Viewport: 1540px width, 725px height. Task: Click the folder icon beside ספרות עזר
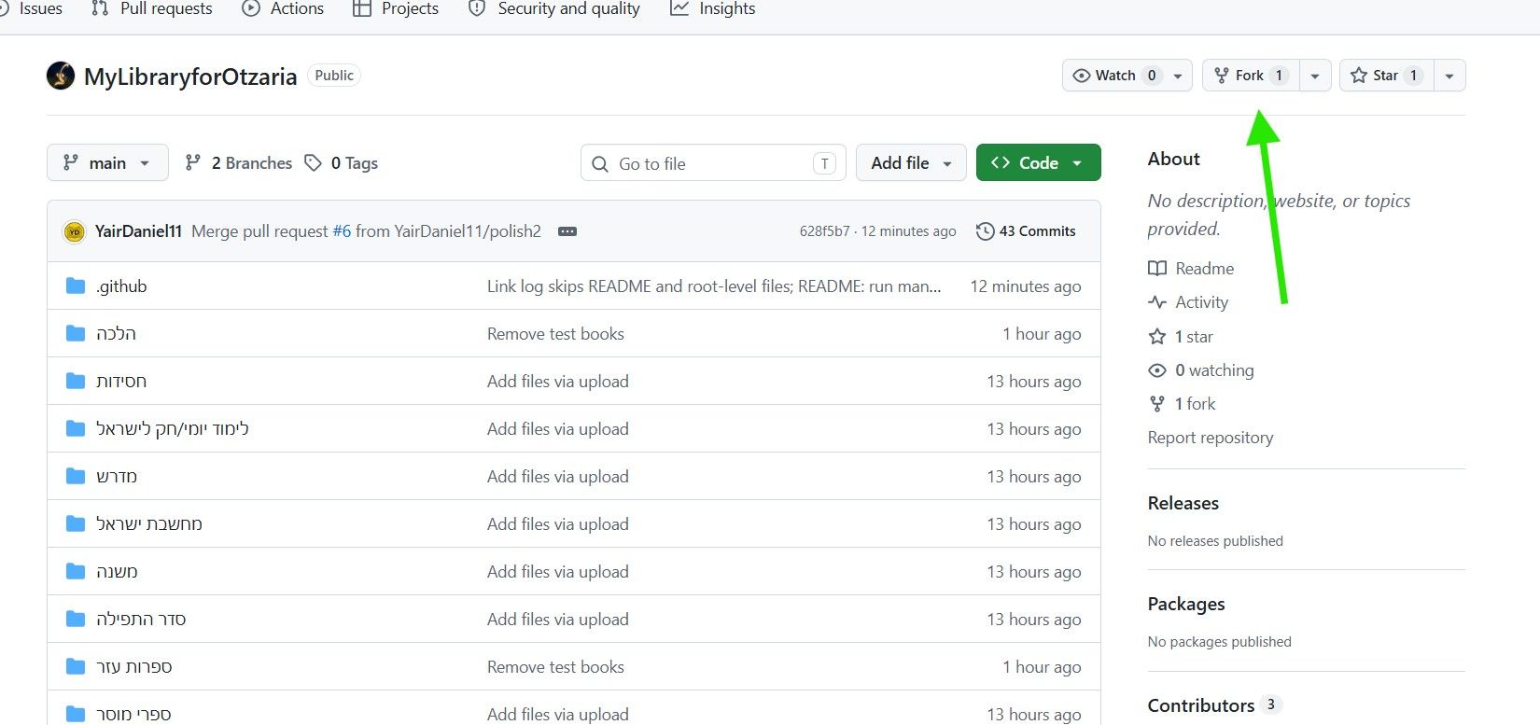click(76, 666)
